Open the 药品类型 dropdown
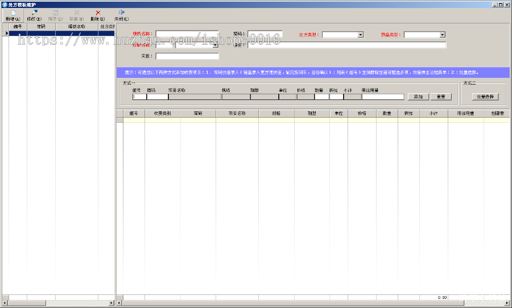The width and height of the screenshot is (512, 308). pyautogui.click(x=442, y=35)
